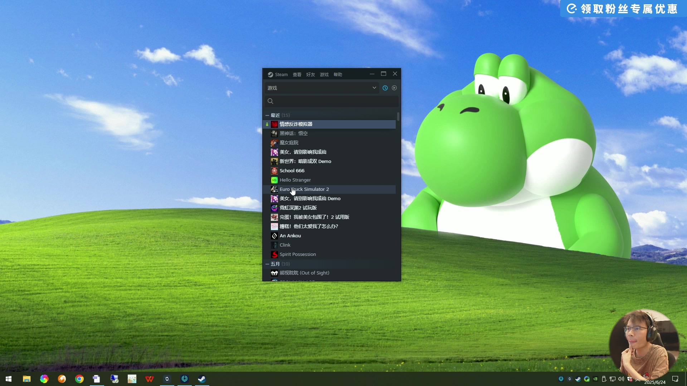Maximize the Steam window
This screenshot has width=687, height=386.
(384, 74)
